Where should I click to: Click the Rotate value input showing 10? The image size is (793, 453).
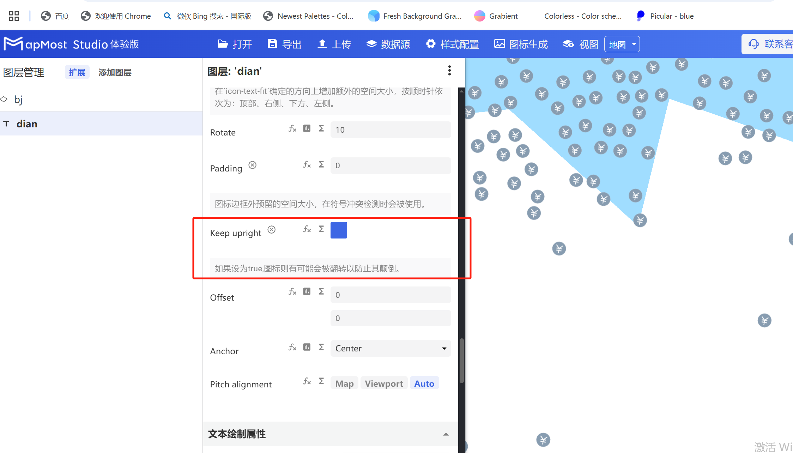[x=390, y=129]
